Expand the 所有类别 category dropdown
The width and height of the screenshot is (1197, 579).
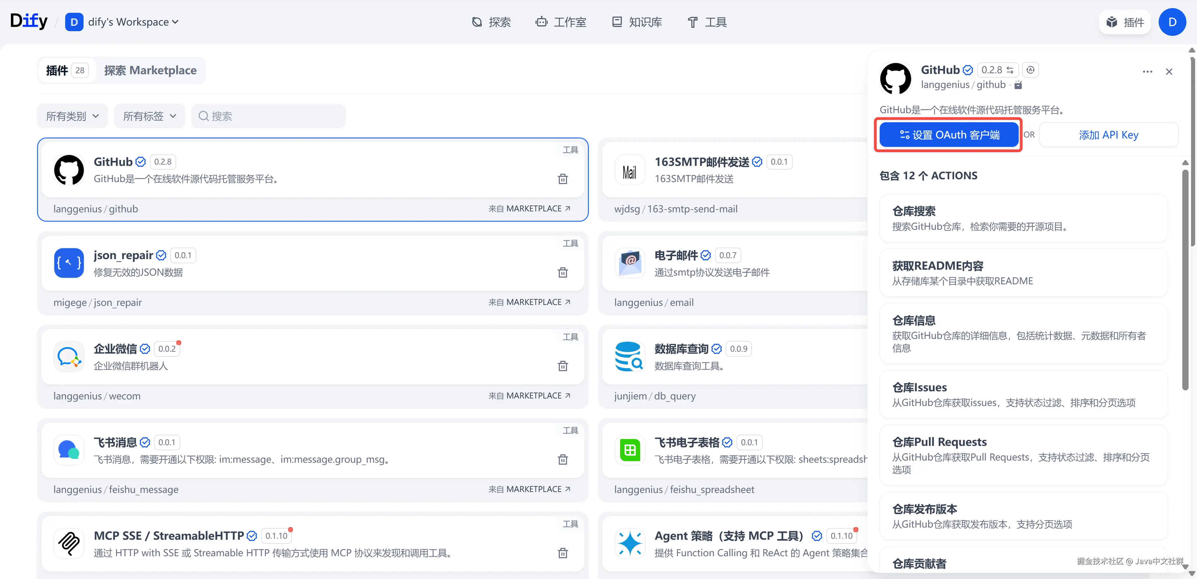pos(72,116)
